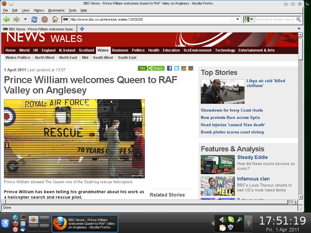Open the South East subsection
This screenshot has height=233, width=311.
(x=127, y=57)
